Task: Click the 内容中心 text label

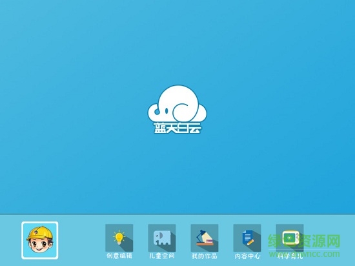Action: [x=247, y=256]
